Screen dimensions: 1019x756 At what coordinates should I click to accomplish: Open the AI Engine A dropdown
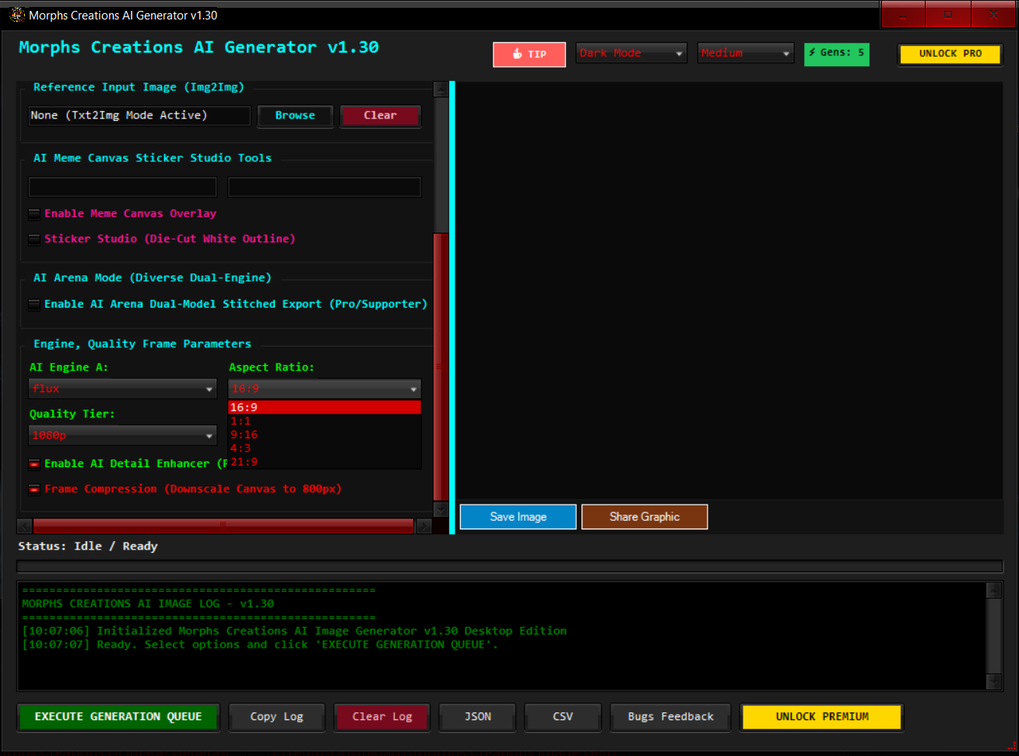click(x=123, y=389)
